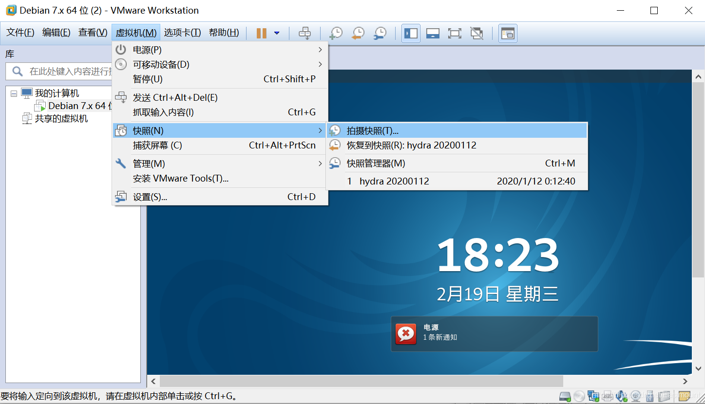The height and width of the screenshot is (404, 705).
Task: Select 共享的虚拟机 in the library
Action: click(x=61, y=118)
